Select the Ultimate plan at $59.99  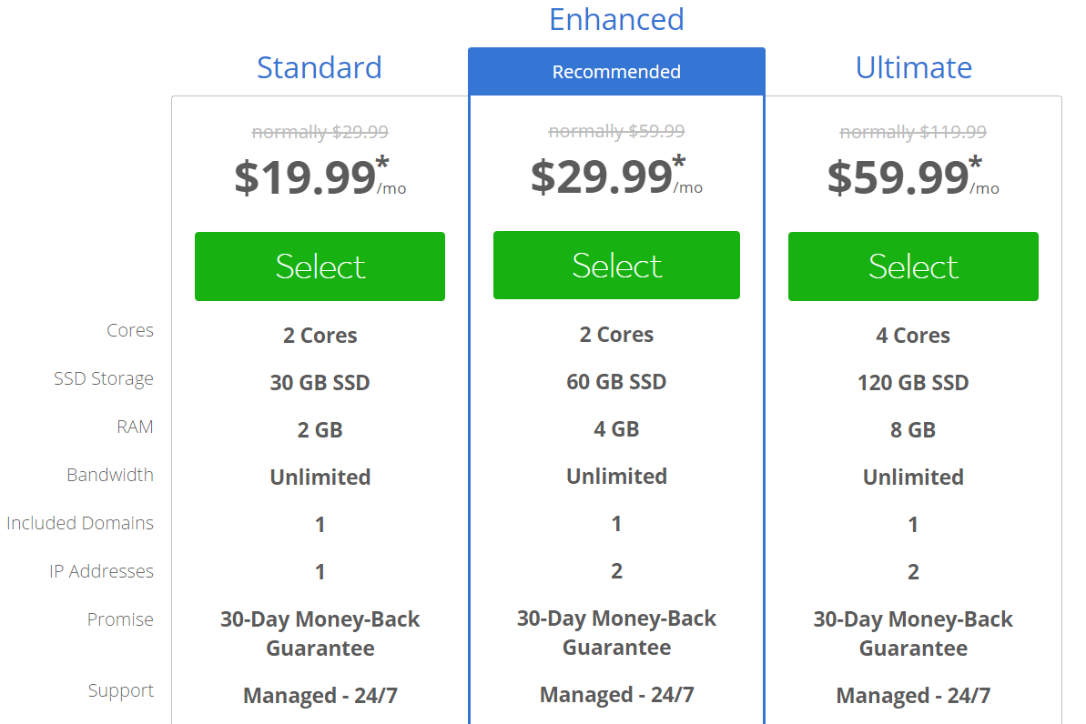tap(913, 266)
